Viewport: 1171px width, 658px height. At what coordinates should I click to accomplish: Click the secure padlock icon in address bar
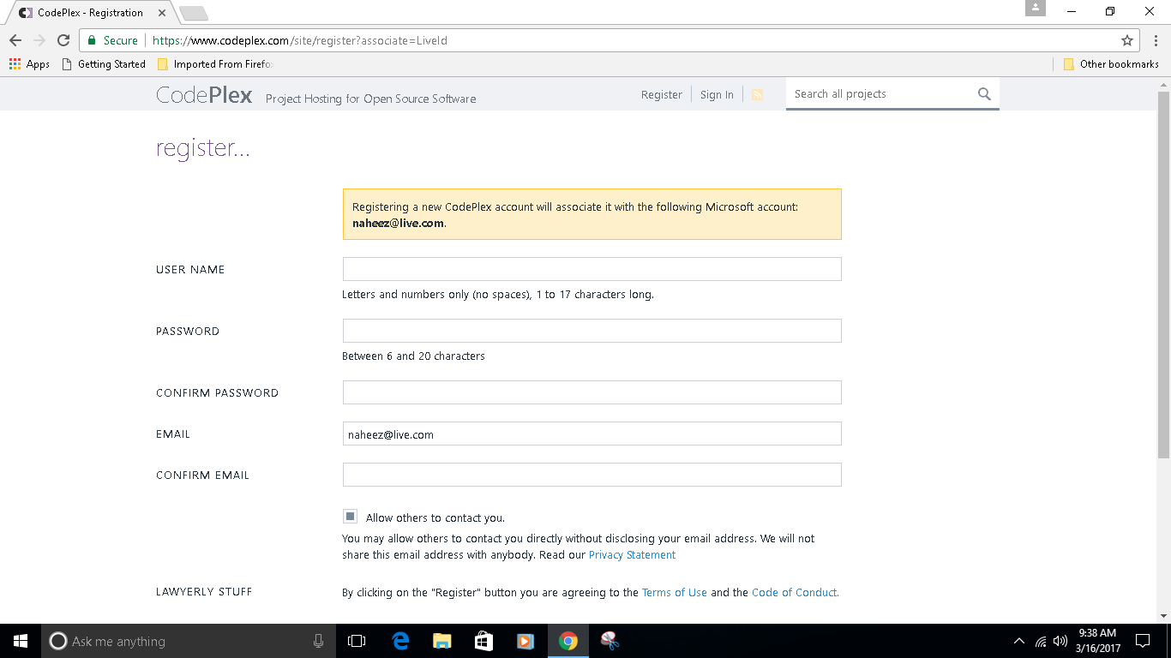click(x=91, y=40)
